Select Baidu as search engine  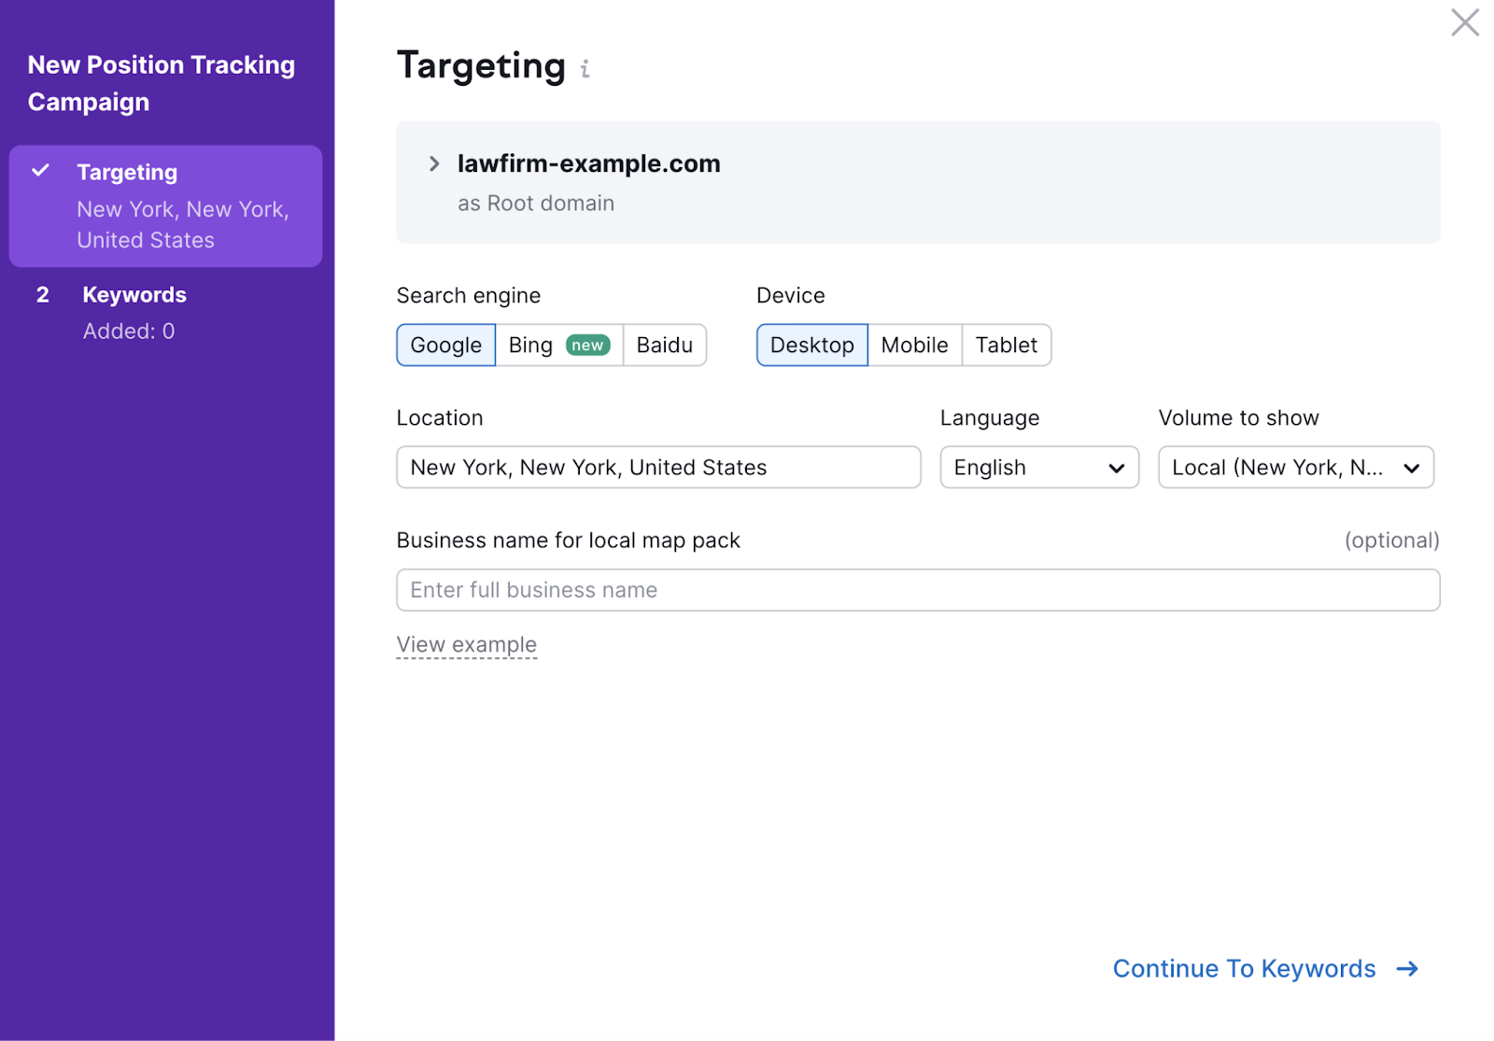pos(665,345)
